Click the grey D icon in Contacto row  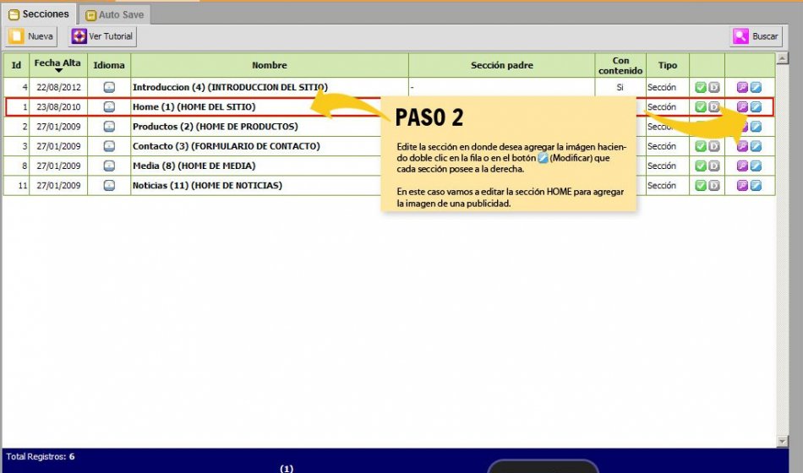point(714,146)
